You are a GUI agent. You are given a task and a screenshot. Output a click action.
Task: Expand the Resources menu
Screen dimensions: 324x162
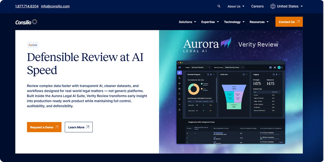pyautogui.click(x=259, y=22)
